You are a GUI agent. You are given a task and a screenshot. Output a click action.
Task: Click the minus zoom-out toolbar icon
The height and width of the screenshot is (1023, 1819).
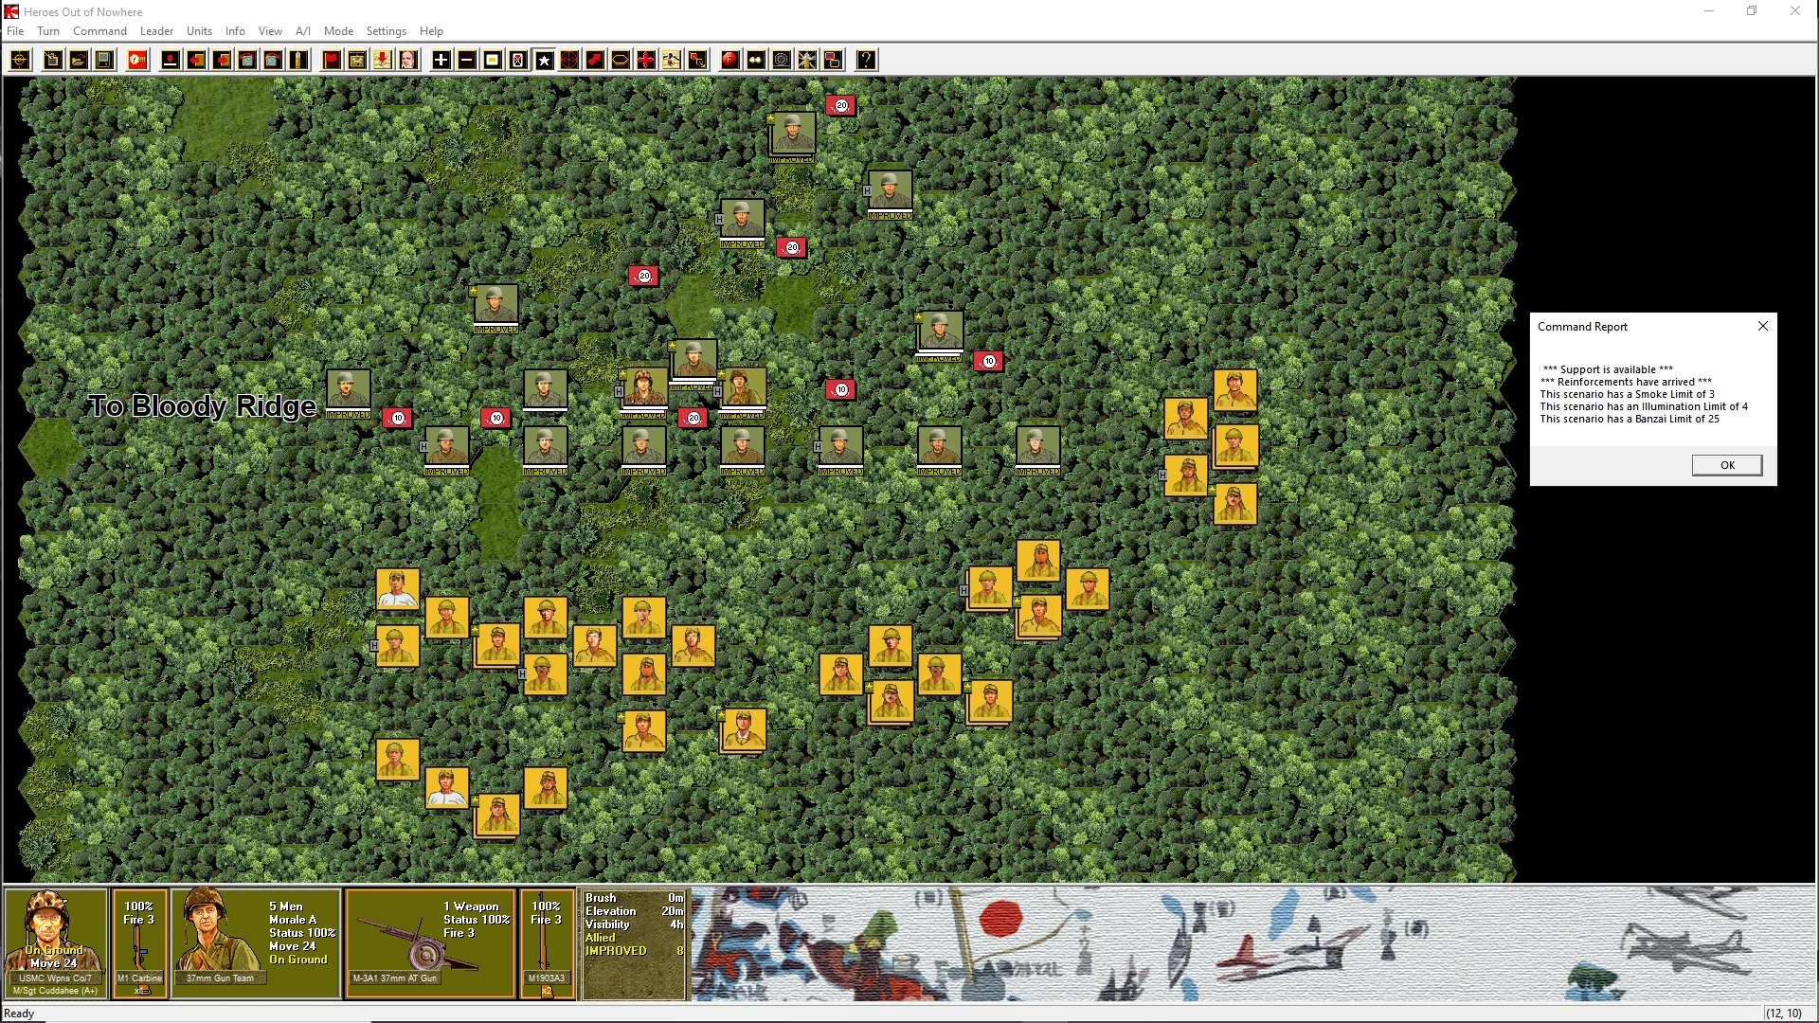467,61
